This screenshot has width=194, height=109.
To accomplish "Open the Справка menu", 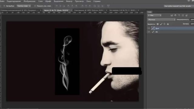I will [x=97, y=1].
